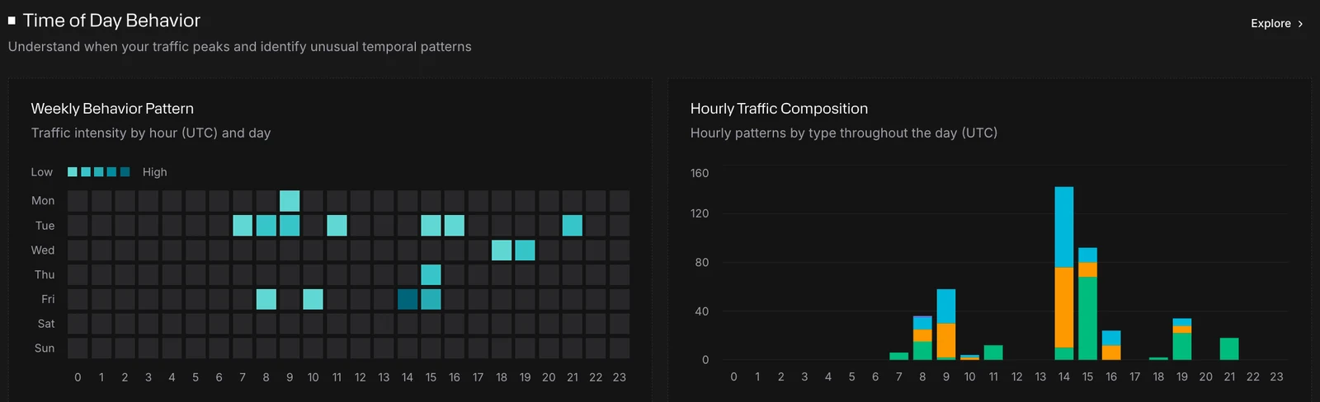Select the hour 21 green bar

pos(1229,348)
